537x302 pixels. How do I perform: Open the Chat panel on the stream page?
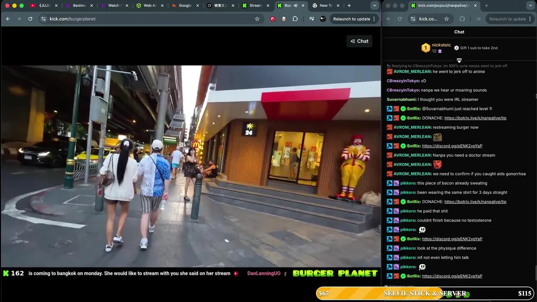tap(360, 41)
